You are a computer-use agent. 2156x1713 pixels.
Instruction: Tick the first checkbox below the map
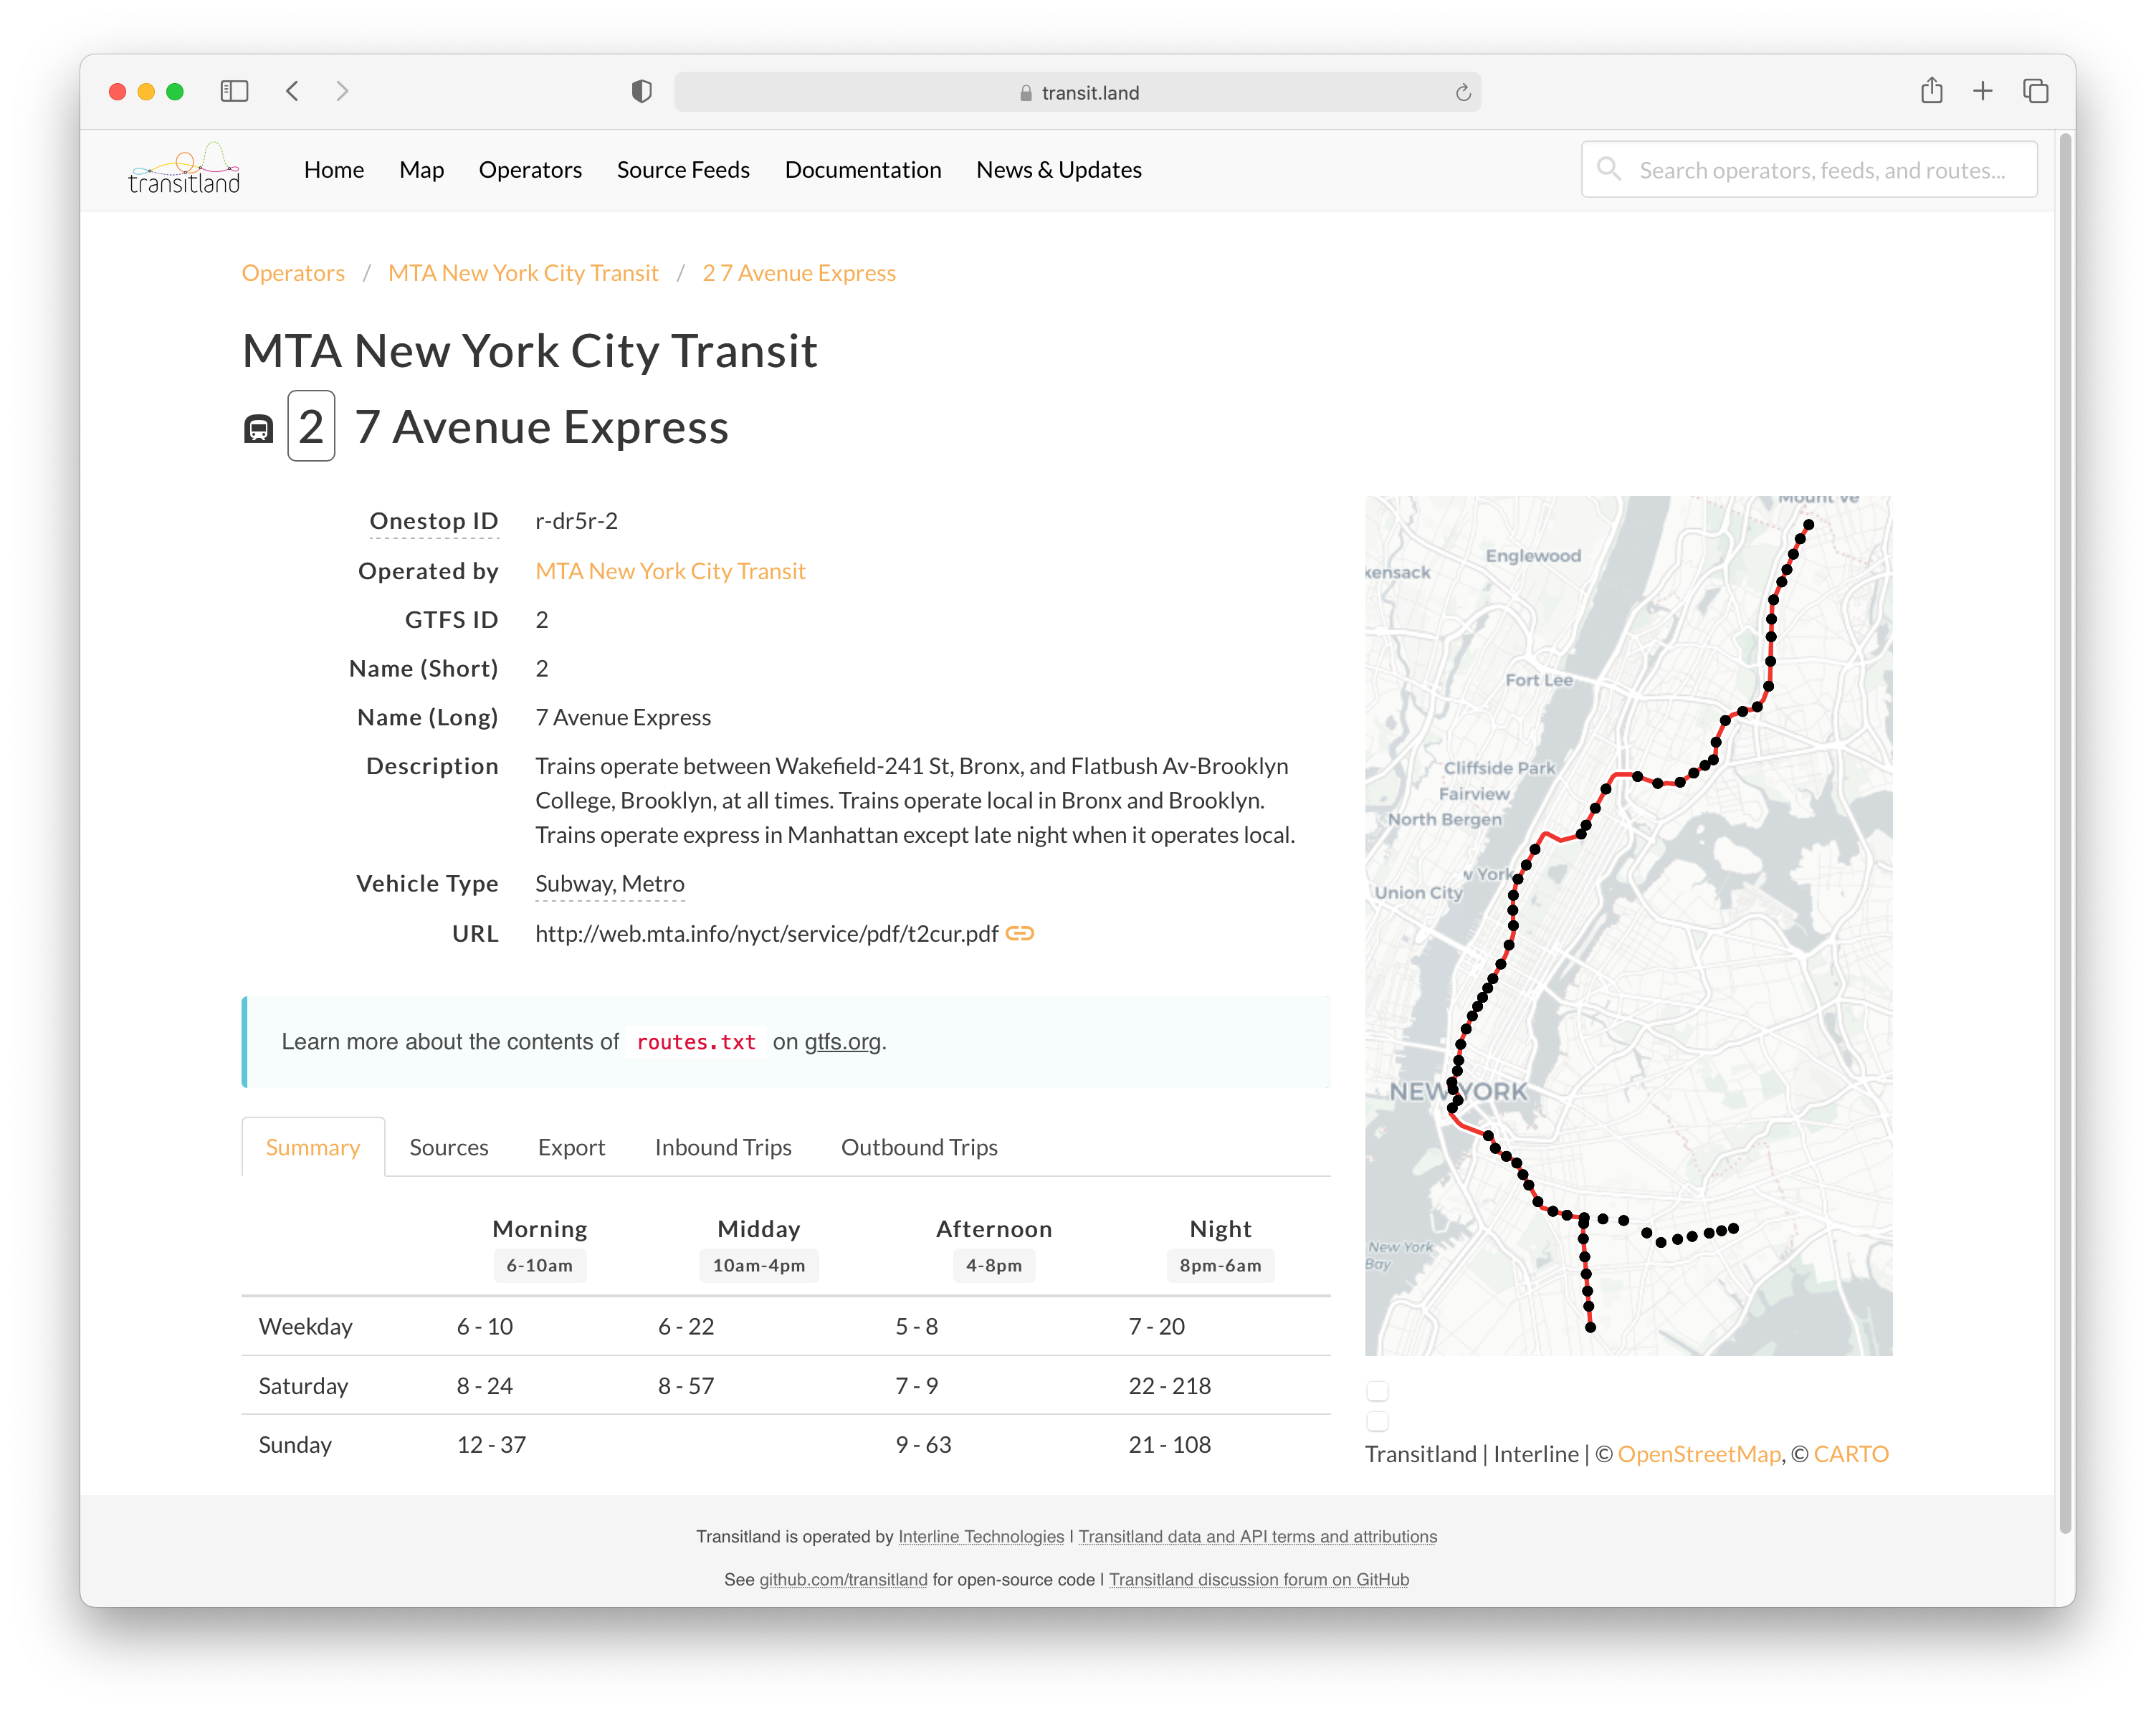1377,1391
